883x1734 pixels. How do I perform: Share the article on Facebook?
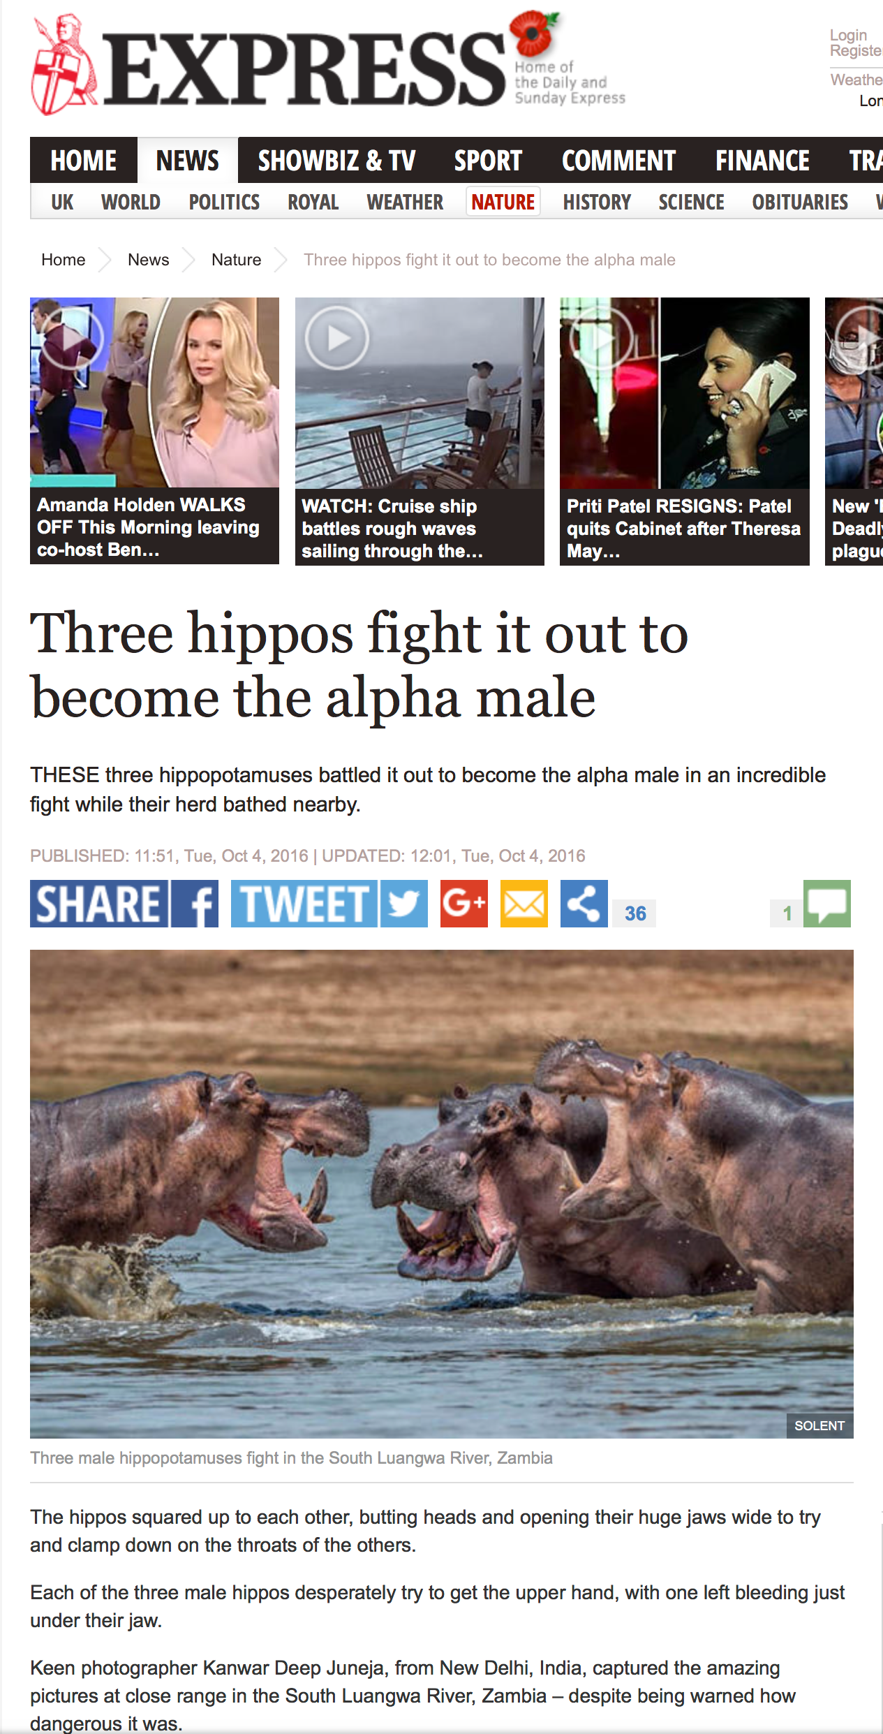(124, 904)
